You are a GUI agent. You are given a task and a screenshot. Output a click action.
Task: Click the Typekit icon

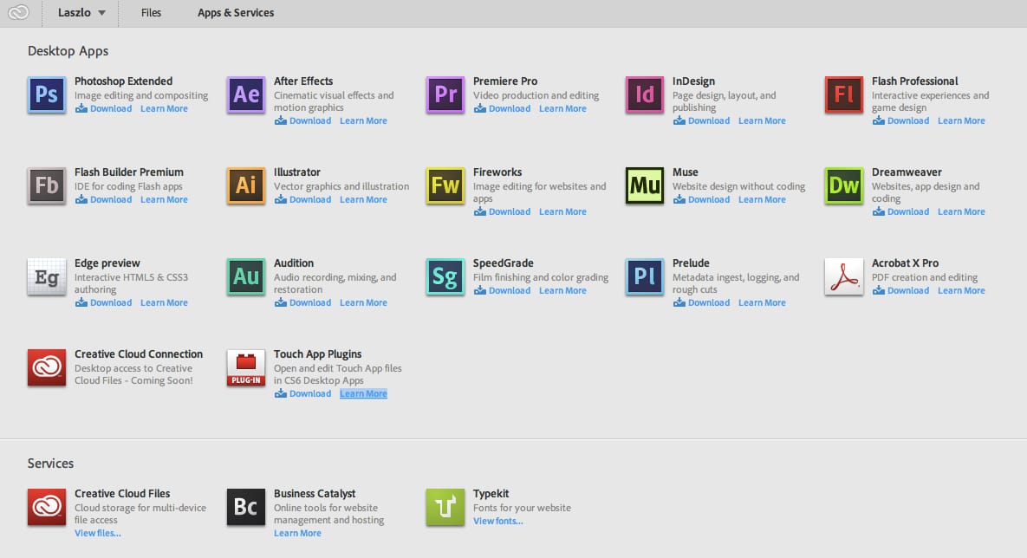pyautogui.click(x=445, y=507)
